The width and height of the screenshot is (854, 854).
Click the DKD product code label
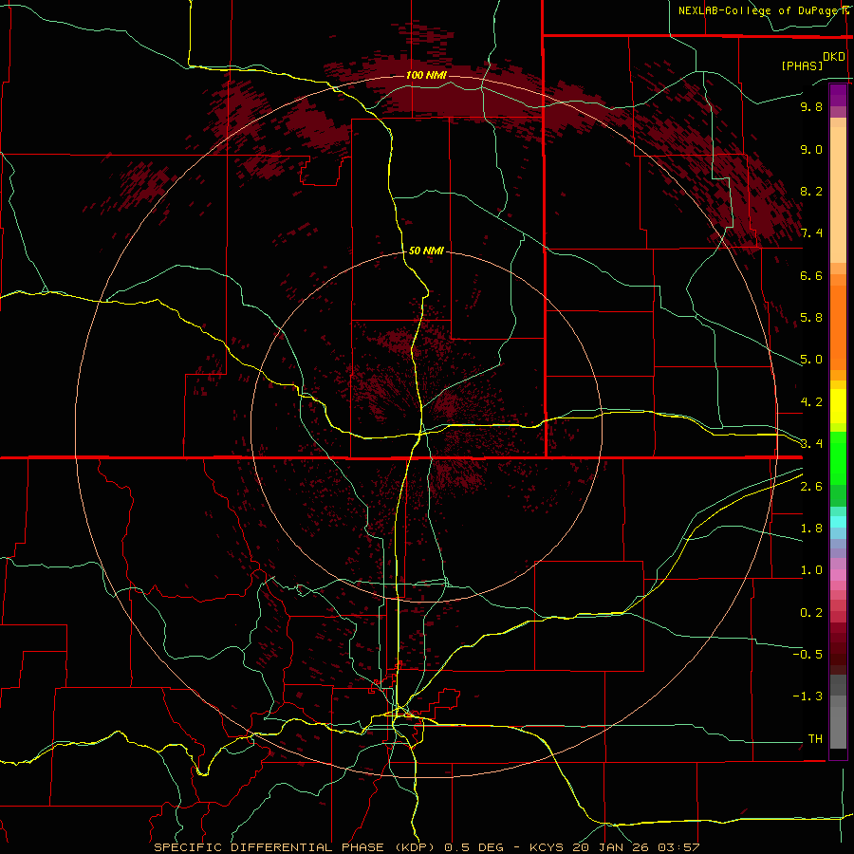click(x=833, y=57)
